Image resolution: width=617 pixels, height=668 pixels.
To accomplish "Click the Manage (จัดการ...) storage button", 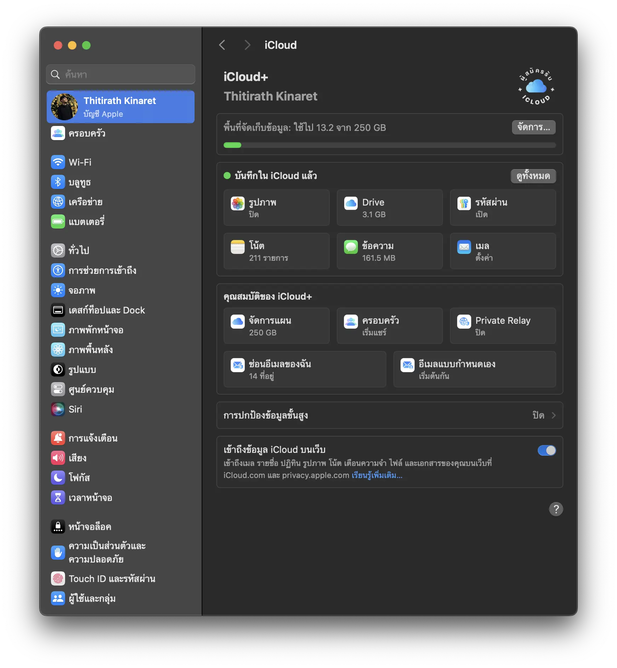I will tap(533, 127).
